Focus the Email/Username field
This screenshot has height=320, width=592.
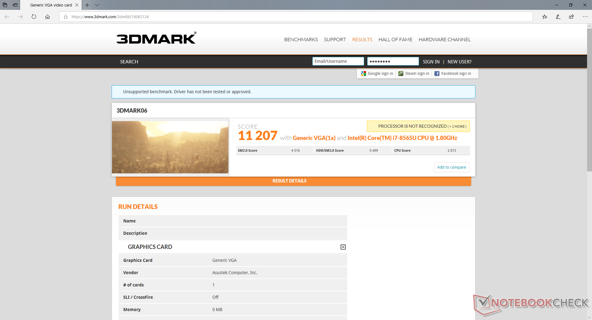click(x=338, y=61)
